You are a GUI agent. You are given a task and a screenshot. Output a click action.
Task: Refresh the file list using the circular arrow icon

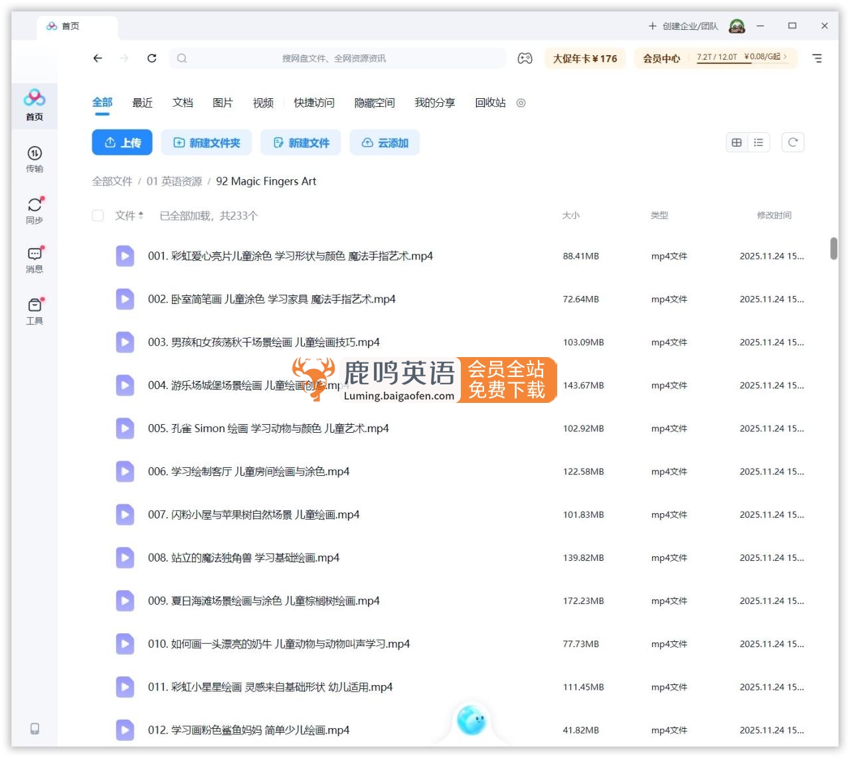(x=793, y=142)
